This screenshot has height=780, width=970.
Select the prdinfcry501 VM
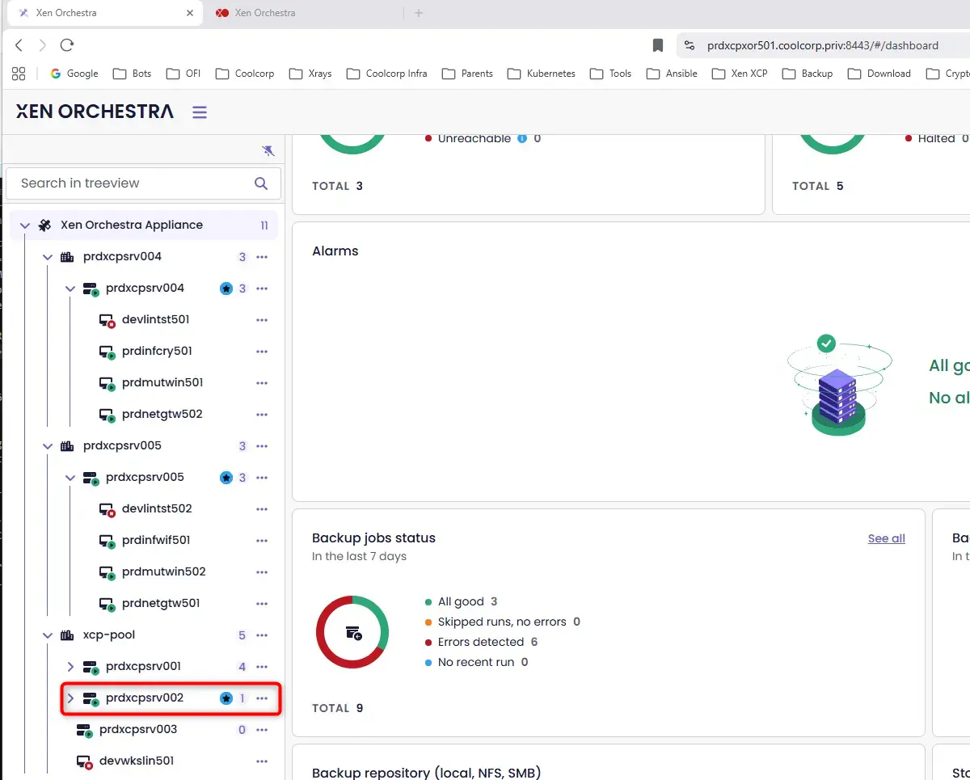[x=157, y=352]
